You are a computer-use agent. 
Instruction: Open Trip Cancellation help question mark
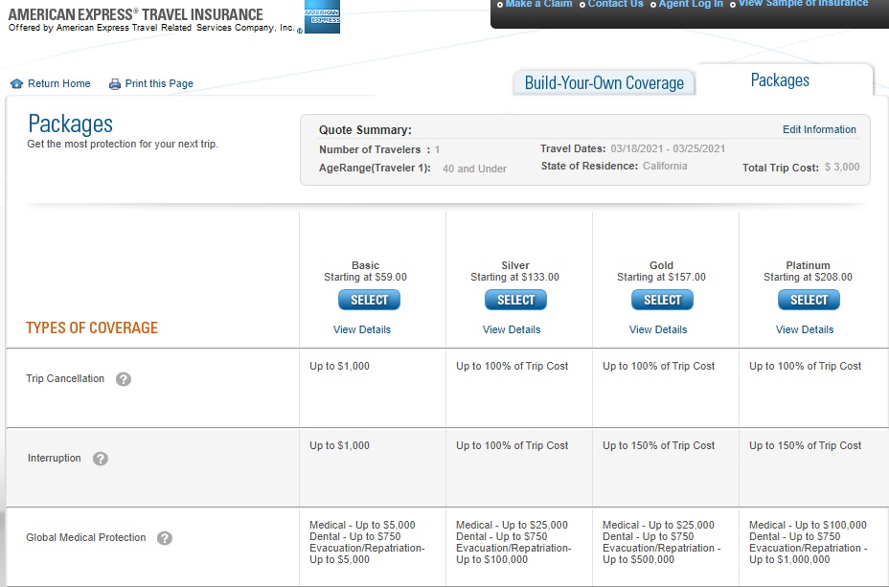click(124, 379)
